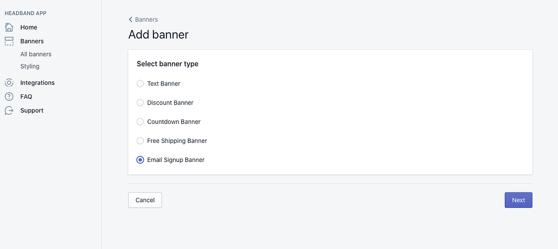Click the Banners icon in sidebar
This screenshot has width=558, height=249.
[x=9, y=41]
